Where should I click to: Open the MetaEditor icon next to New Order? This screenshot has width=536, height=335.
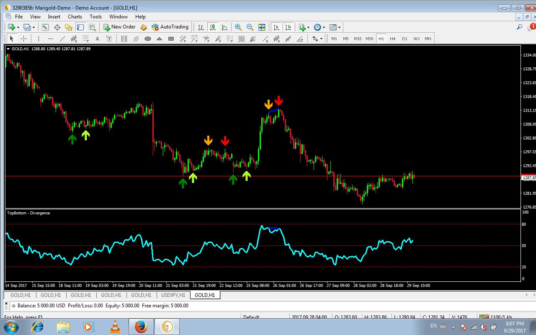(x=144, y=27)
